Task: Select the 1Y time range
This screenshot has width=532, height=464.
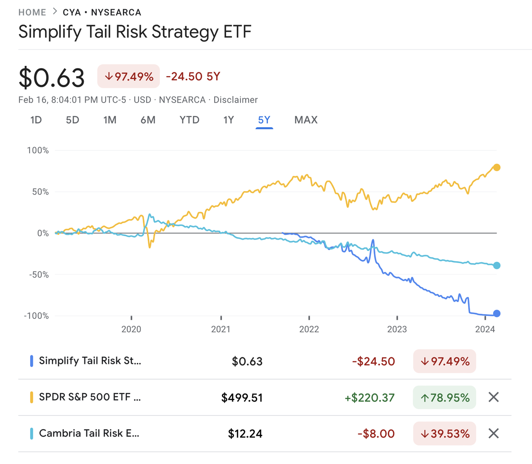Action: (x=228, y=120)
